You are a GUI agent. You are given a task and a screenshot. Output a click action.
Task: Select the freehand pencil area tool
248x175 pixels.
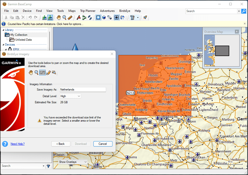48,73
